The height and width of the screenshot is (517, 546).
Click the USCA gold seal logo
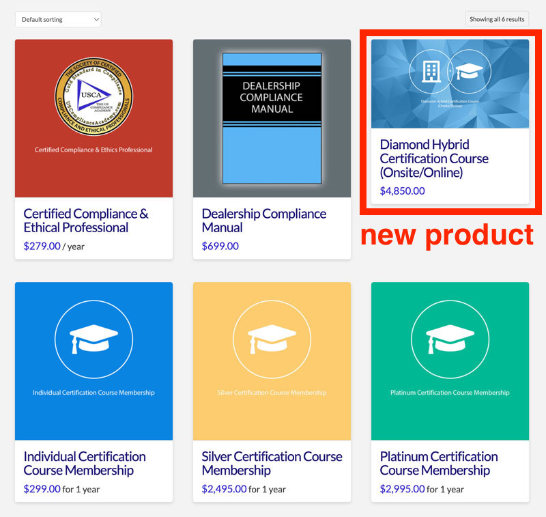pos(94,96)
